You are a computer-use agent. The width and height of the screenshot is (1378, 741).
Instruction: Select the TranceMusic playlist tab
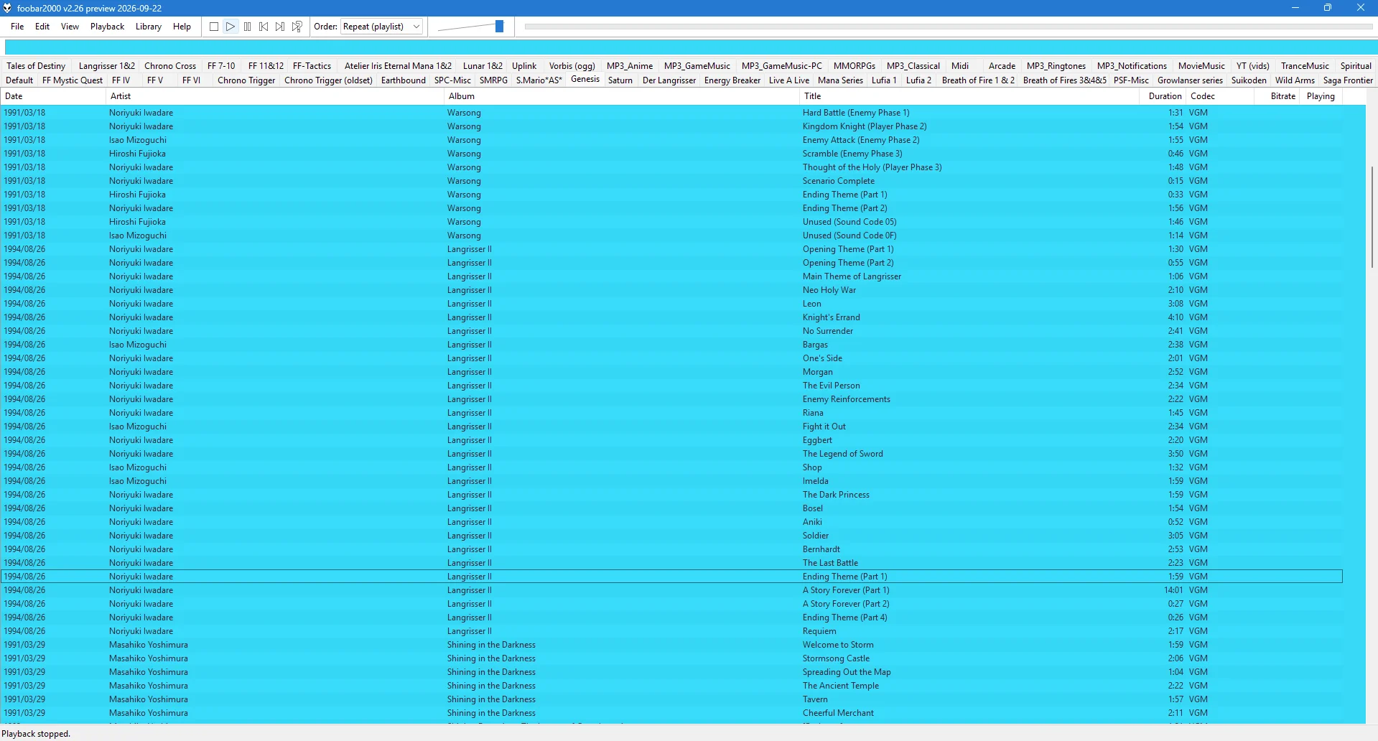click(x=1305, y=66)
